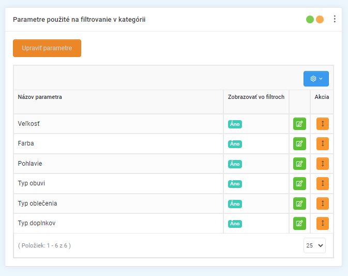Click the orange status circle in header

point(320,20)
